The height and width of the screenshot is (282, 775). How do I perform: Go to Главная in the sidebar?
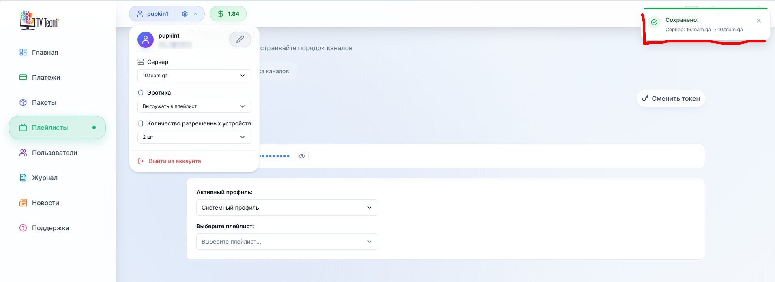pos(45,52)
